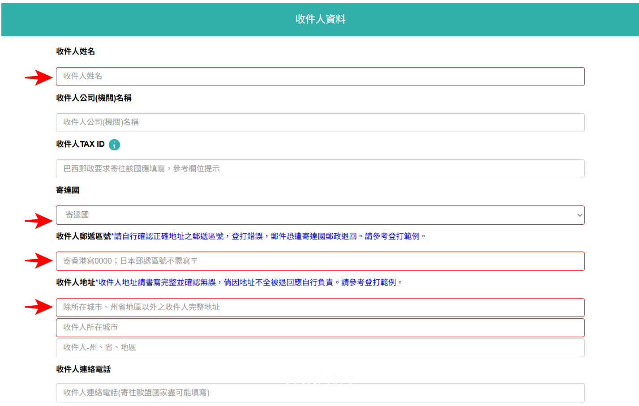Focus the 收件人所在城市 city field
The height and width of the screenshot is (406, 639).
[x=320, y=328]
